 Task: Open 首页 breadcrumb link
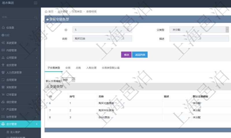(51, 12)
